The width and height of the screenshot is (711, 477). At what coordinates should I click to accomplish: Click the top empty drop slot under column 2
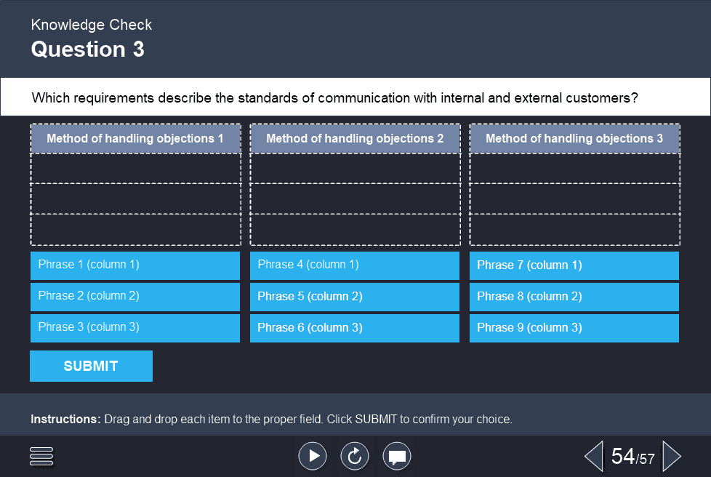355,168
